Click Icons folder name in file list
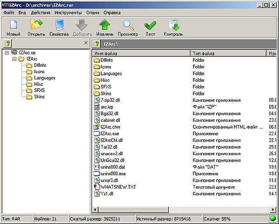The image size is (279, 224). tap(106, 66)
